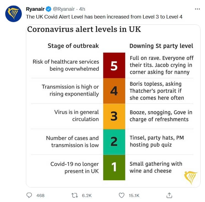Click the yellow level 3 block

pyautogui.click(x=114, y=116)
